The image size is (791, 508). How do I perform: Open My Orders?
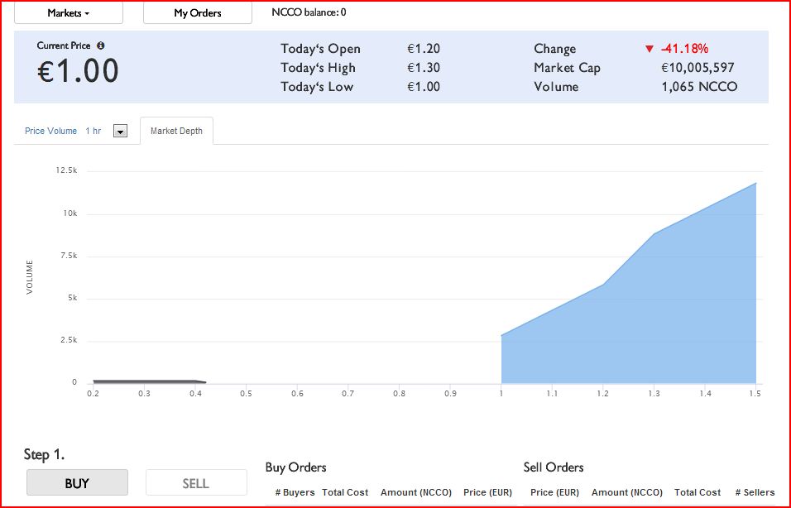(198, 13)
